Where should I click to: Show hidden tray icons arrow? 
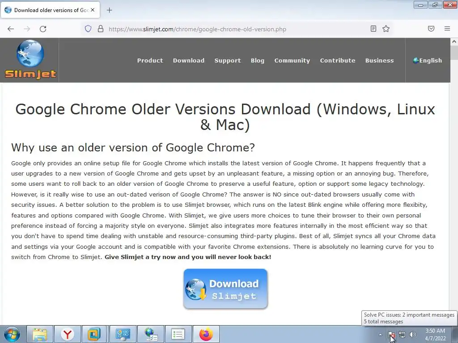tap(380, 335)
